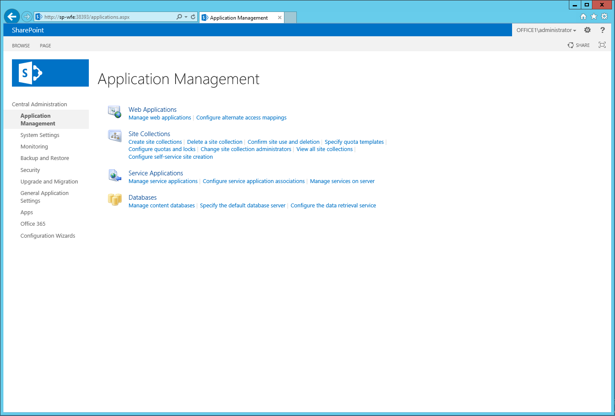
Task: Click the Databases section icon
Action: [x=115, y=200]
